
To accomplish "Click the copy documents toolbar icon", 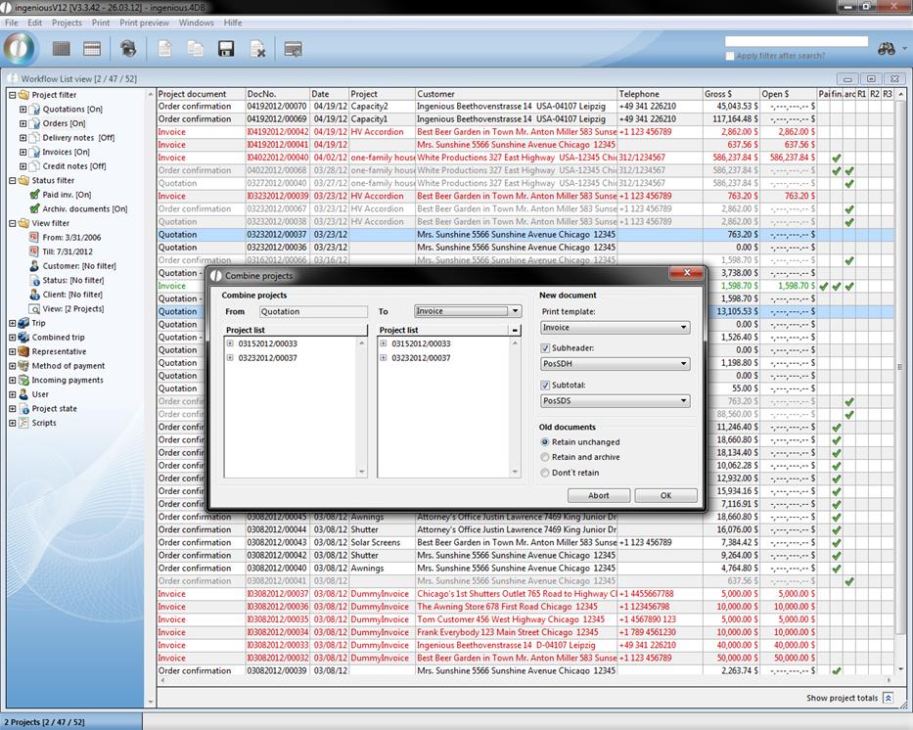I will click(196, 49).
